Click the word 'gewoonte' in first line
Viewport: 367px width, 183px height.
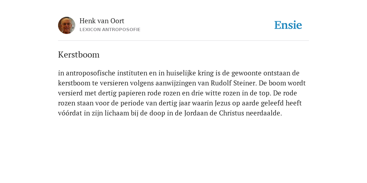[x=247, y=73]
